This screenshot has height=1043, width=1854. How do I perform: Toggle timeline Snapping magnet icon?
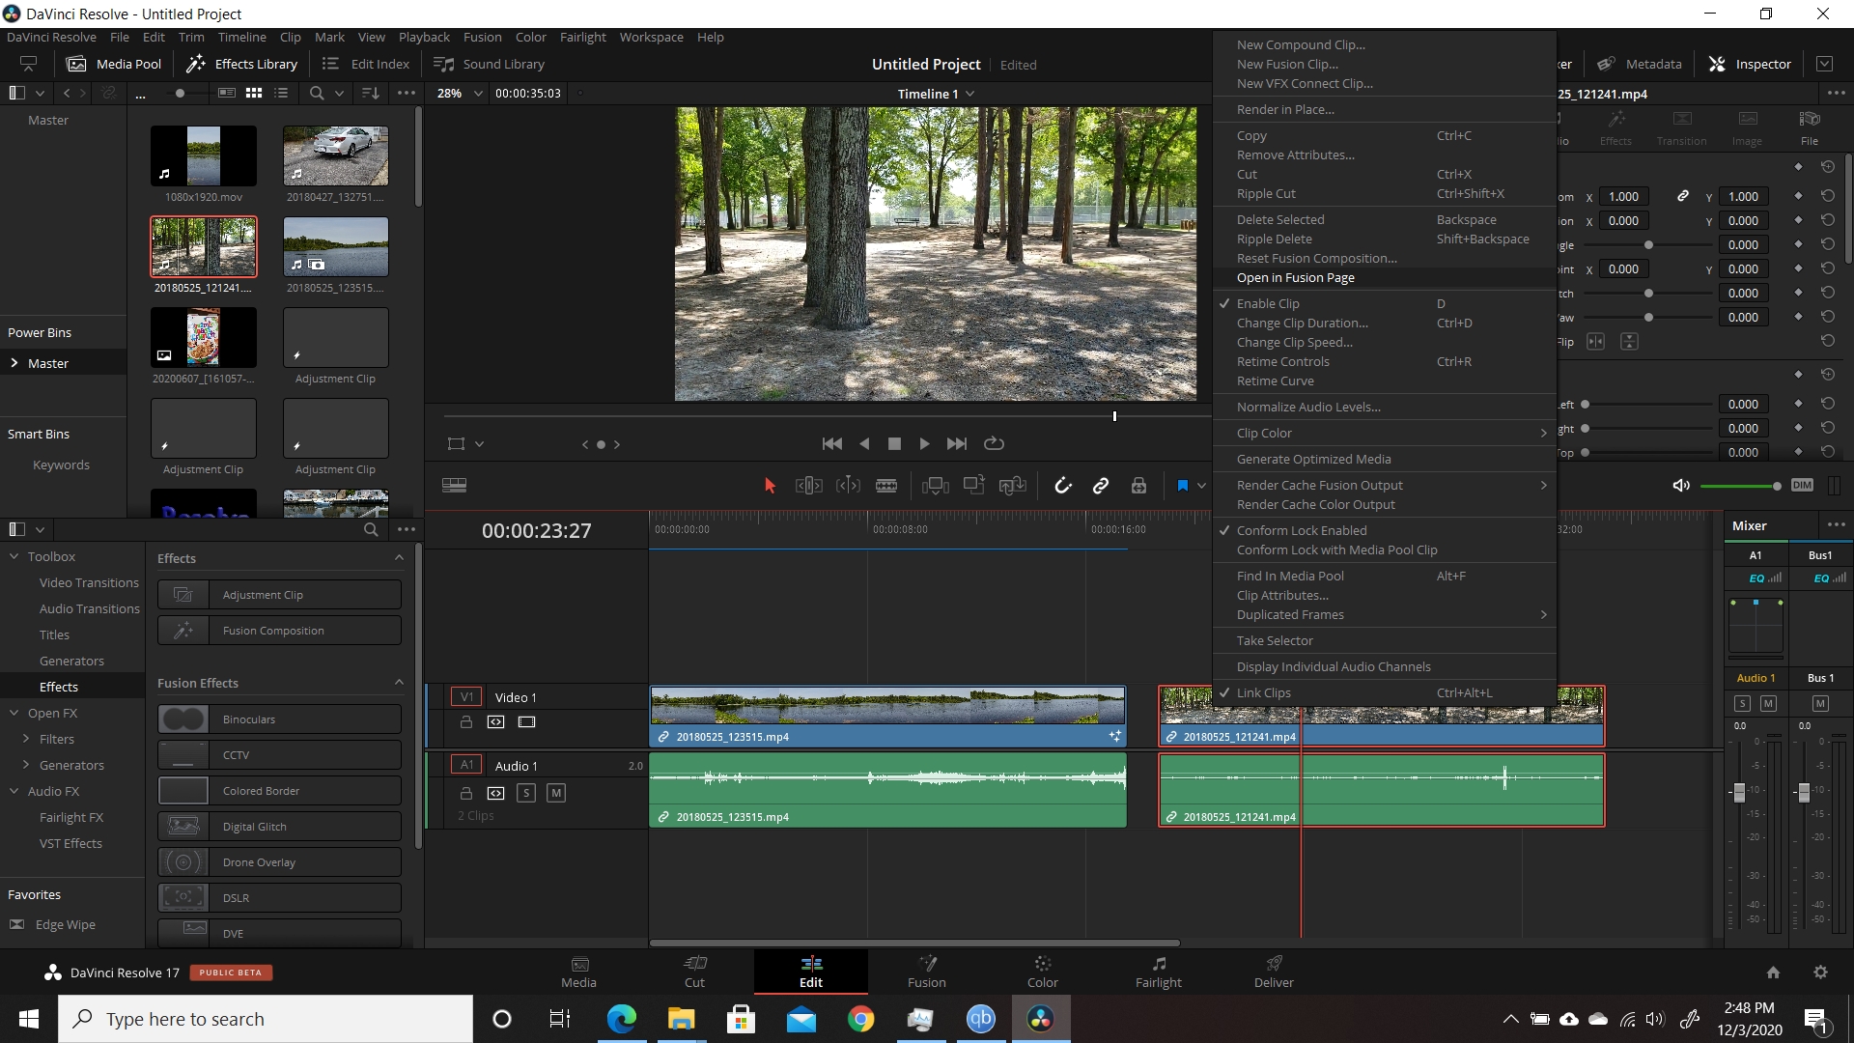[x=1063, y=486]
